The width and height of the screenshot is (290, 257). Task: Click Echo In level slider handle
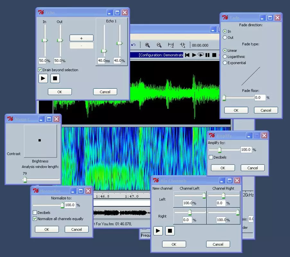point(45,40)
